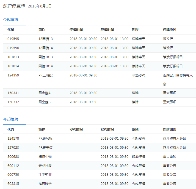Open 海特生物 stock entry
The image size is (196, 189).
[45, 157]
